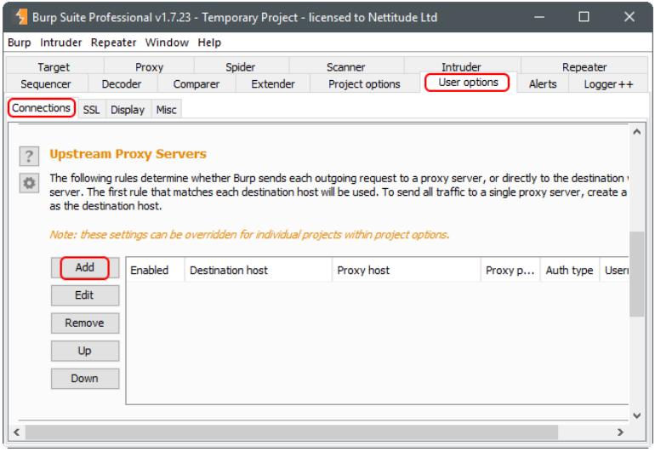
Task: Switch to the Proxy tab
Action: [149, 67]
